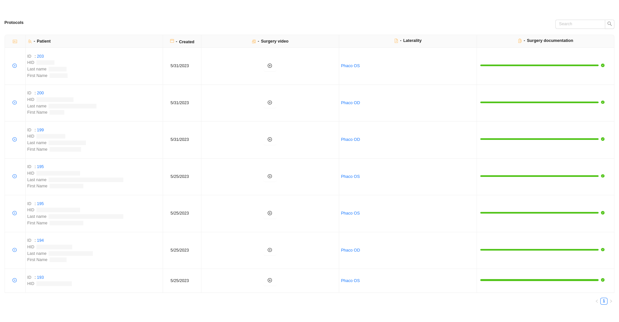Click the Search input field

pos(580,24)
